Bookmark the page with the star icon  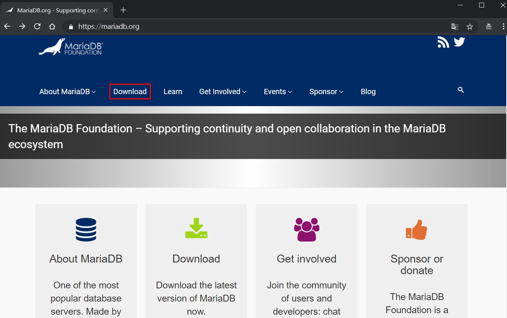click(x=470, y=27)
